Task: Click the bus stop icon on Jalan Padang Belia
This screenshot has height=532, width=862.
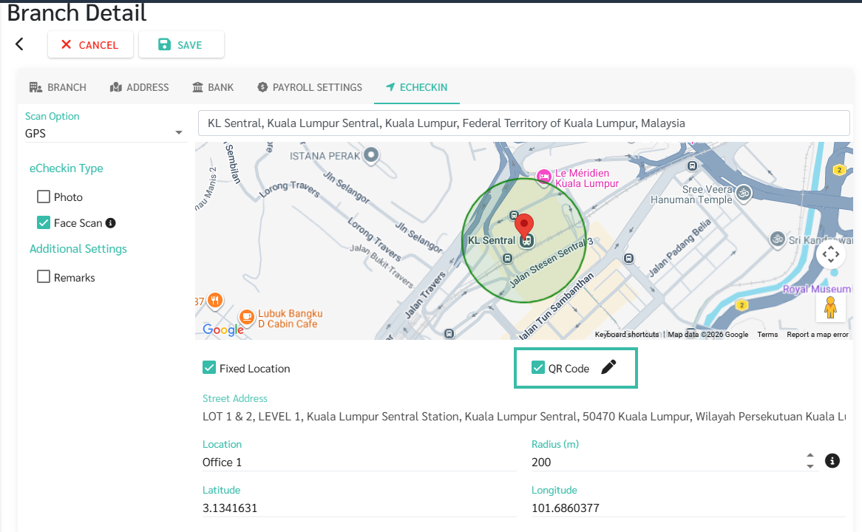Action: coord(629,259)
